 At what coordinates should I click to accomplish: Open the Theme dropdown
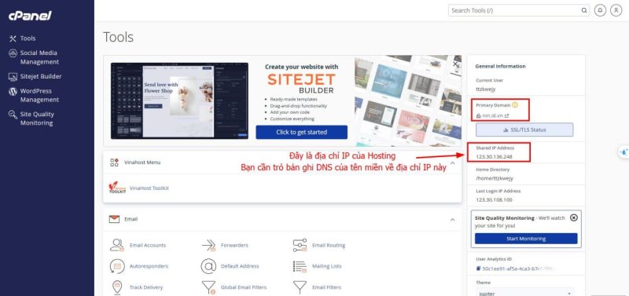click(525, 293)
